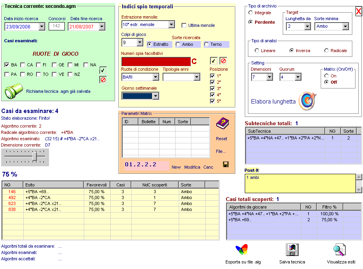Expand the Ruota di condizione dropdown
This screenshot has width=363, height=269.
click(x=155, y=77)
